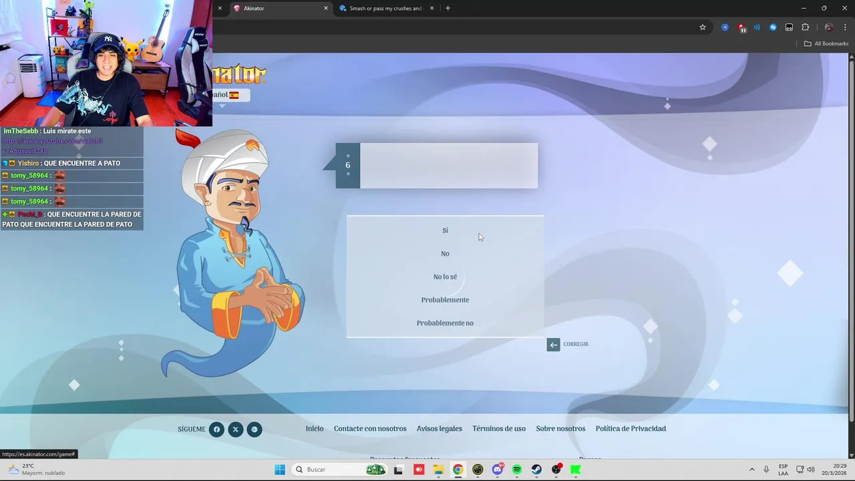
Task: Open the Español language dropdown
Action: tap(231, 95)
